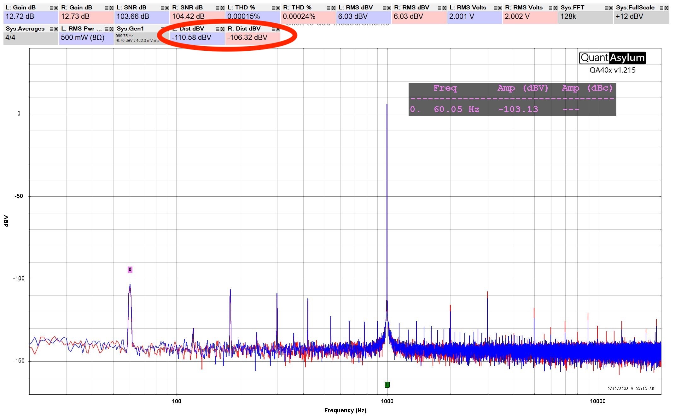Click the Sys:Averages 4/4 value
The image size is (675, 417).
pyautogui.click(x=10, y=38)
